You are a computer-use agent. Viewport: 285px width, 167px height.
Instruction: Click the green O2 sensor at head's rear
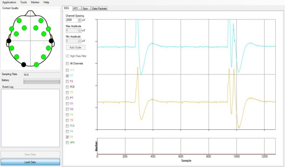click(x=36, y=65)
